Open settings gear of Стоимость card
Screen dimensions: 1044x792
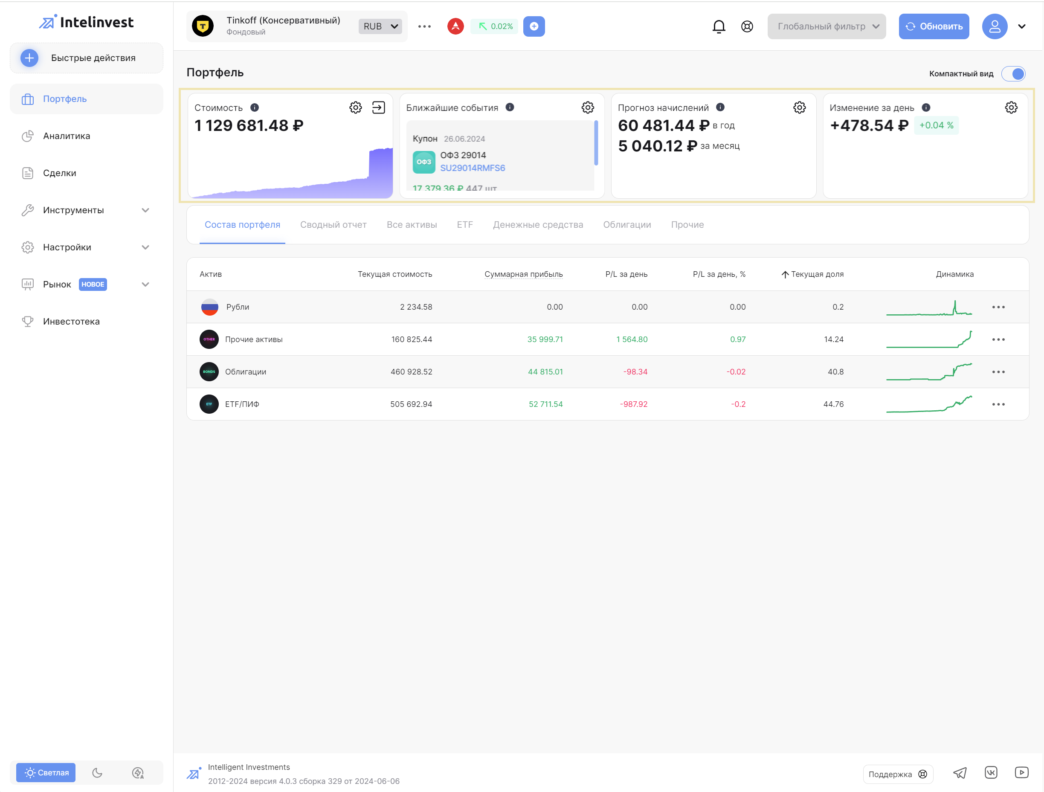pos(355,107)
